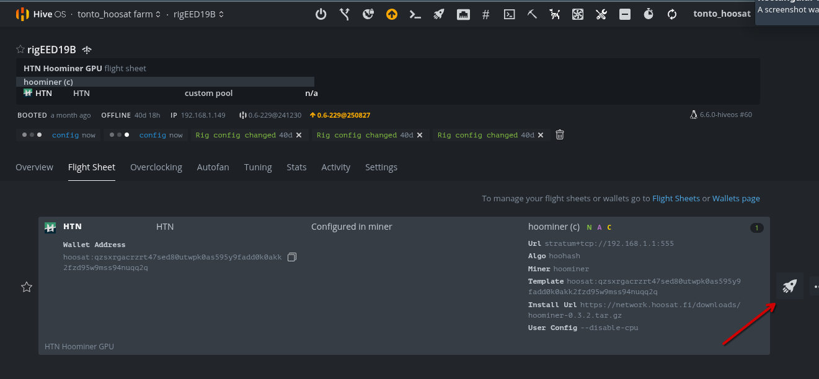The height and width of the screenshot is (379, 819).
Task: Open the Activity tab
Action: pos(336,167)
